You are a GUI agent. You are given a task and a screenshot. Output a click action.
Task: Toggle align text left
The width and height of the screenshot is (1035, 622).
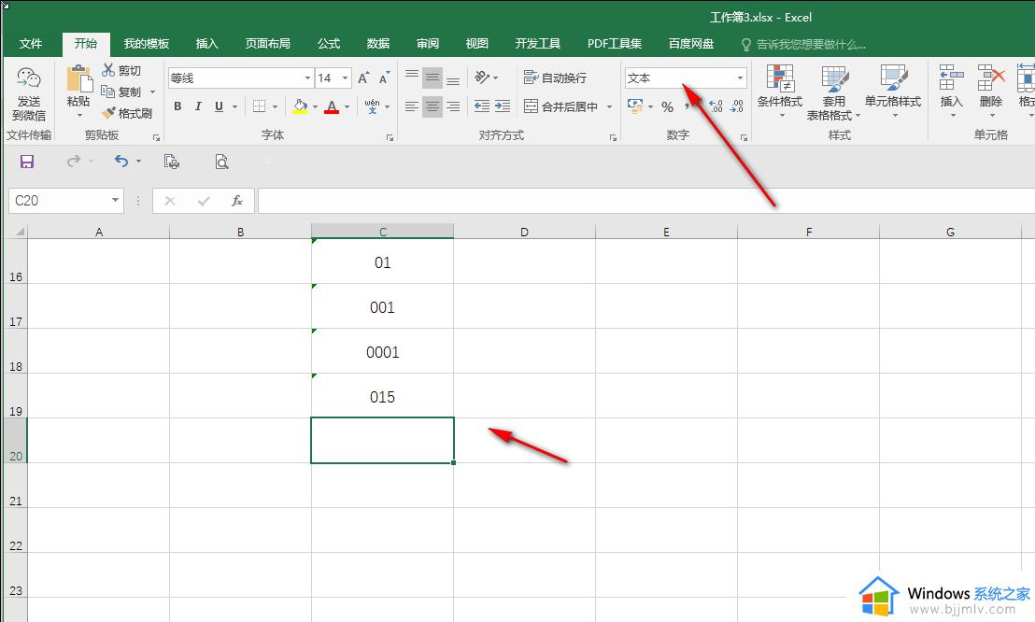click(411, 106)
